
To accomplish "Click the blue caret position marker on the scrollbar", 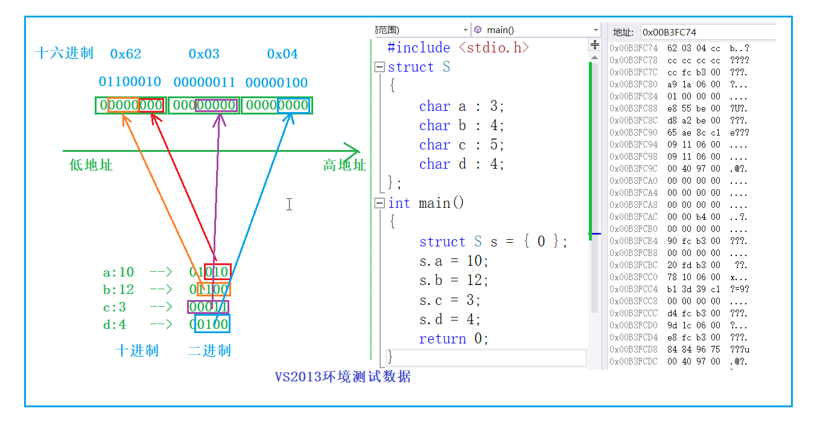I will pos(595,234).
